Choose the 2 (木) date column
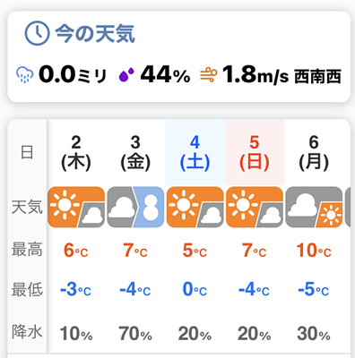Screen dimensions: 355x358 point(76,153)
